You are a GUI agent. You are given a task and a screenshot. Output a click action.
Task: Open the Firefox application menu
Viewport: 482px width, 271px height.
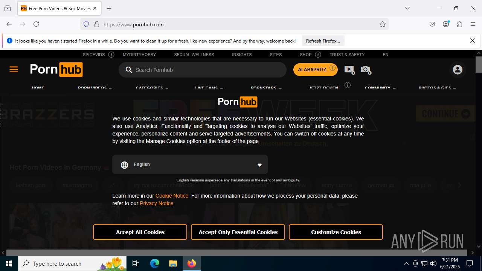point(473,24)
